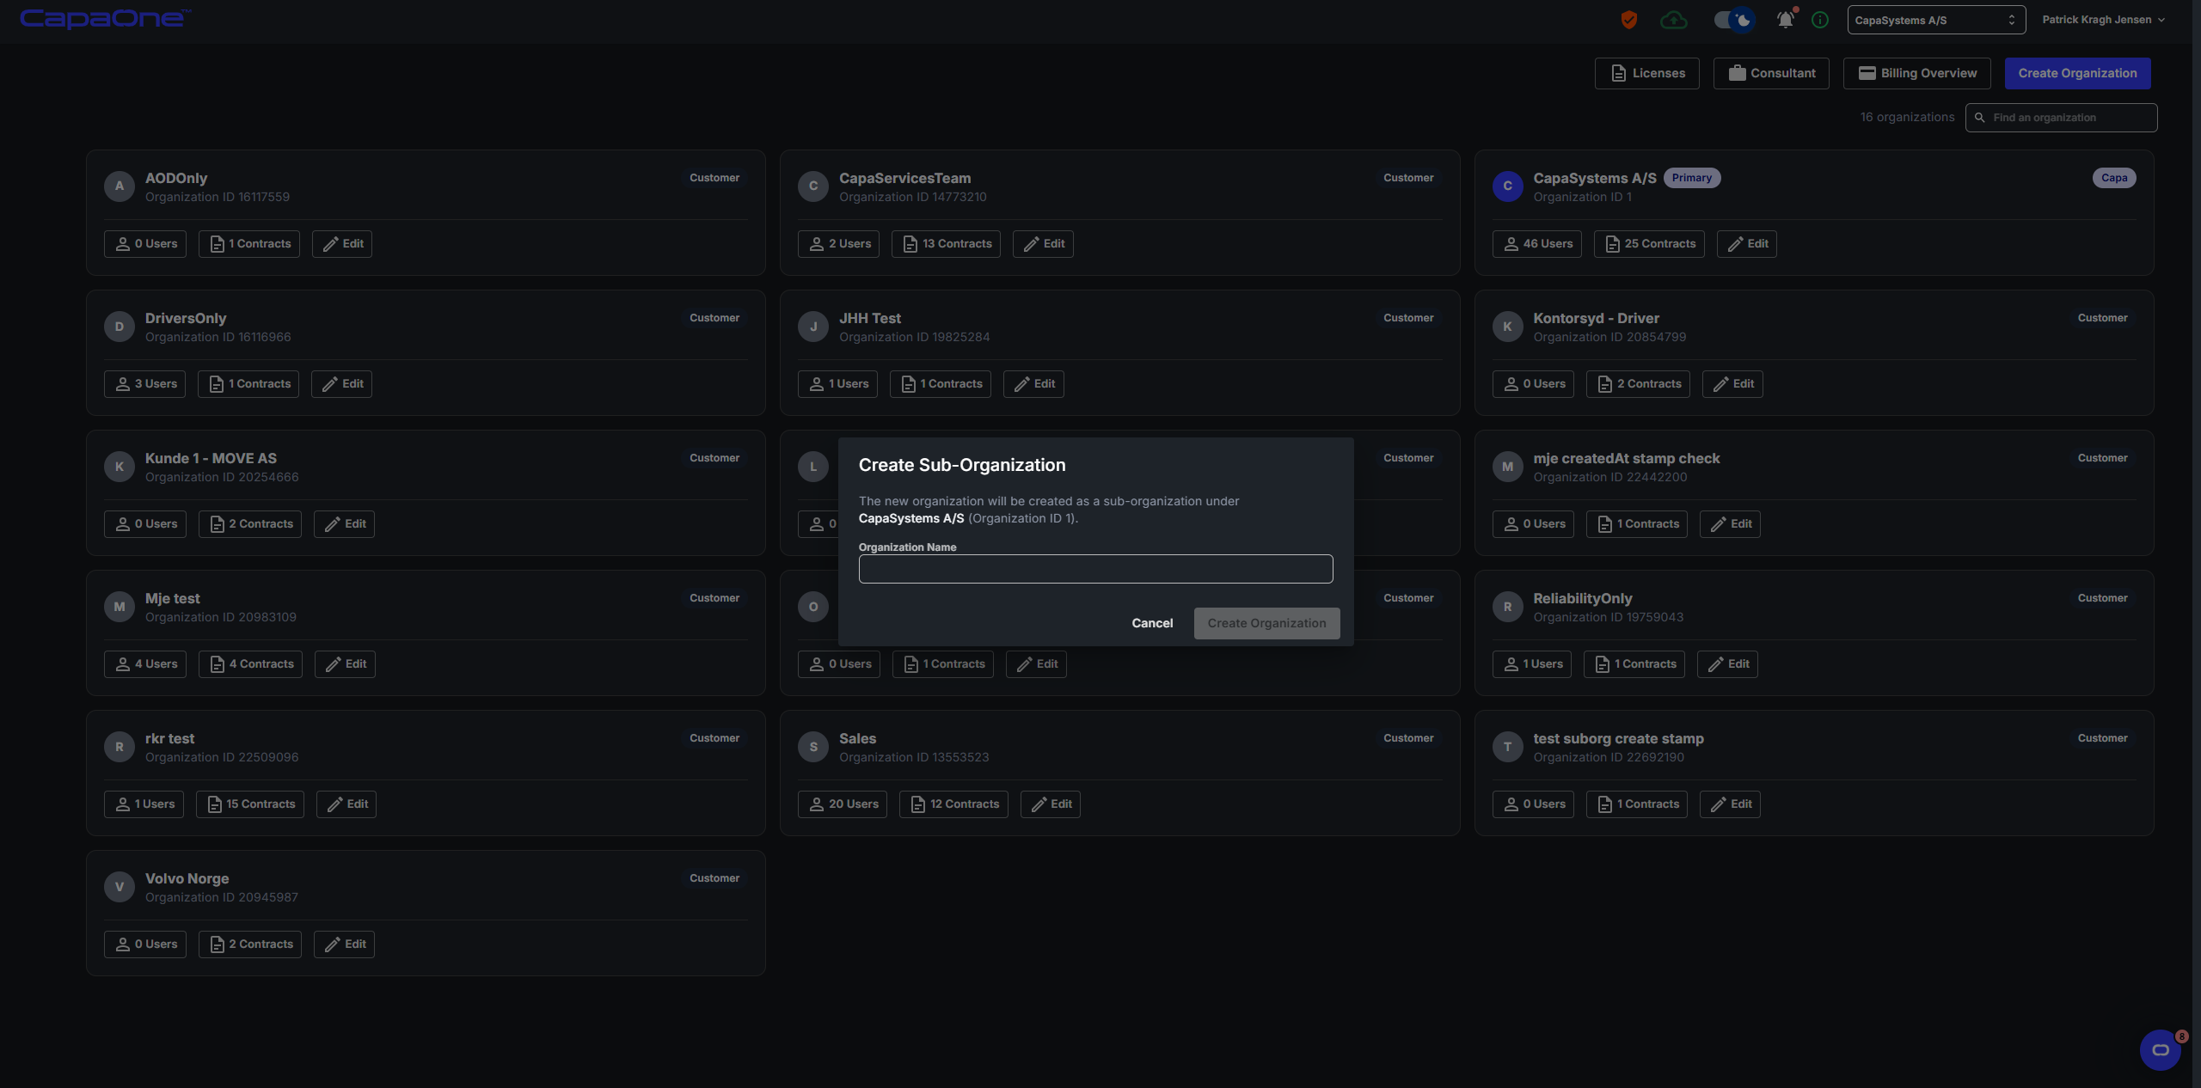
Task: Edit mje createdAt stamp check organization
Action: (1730, 524)
